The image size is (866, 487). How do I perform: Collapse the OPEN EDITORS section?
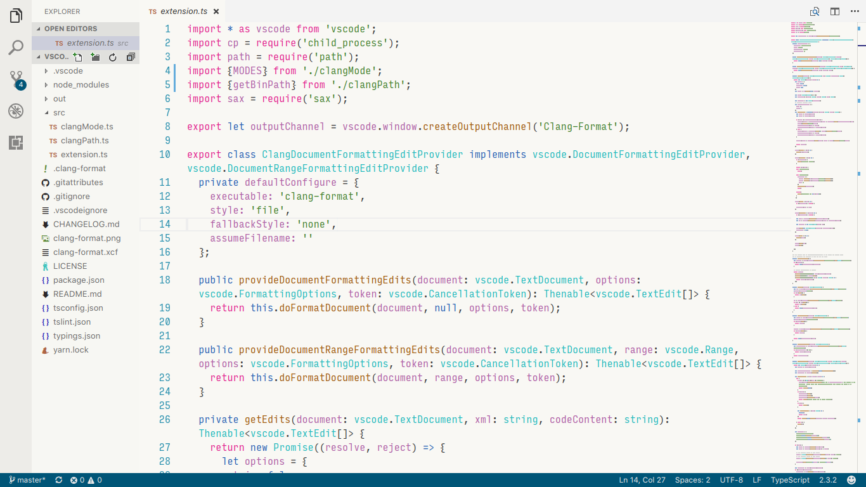pyautogui.click(x=70, y=28)
